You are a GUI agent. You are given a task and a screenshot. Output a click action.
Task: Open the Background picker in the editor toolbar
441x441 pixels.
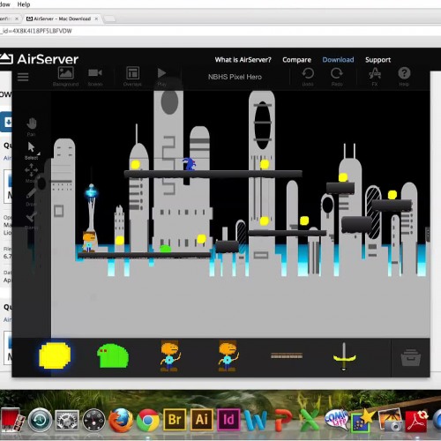[65, 77]
